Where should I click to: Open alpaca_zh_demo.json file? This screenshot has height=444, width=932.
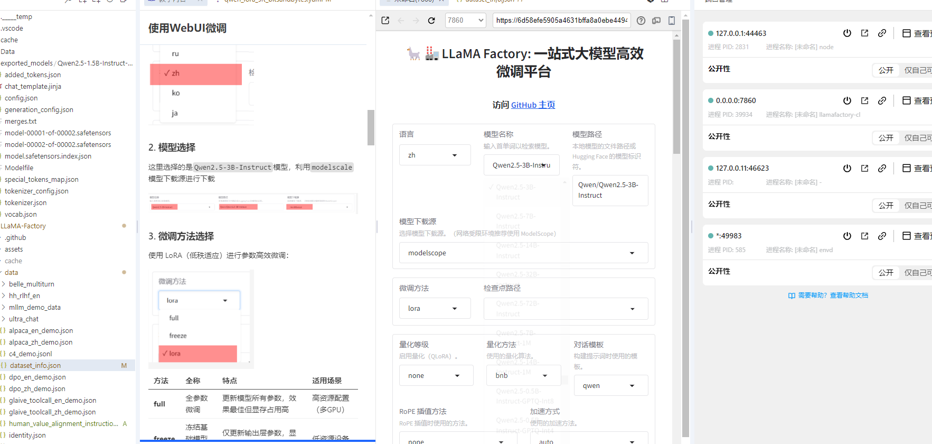coord(41,342)
